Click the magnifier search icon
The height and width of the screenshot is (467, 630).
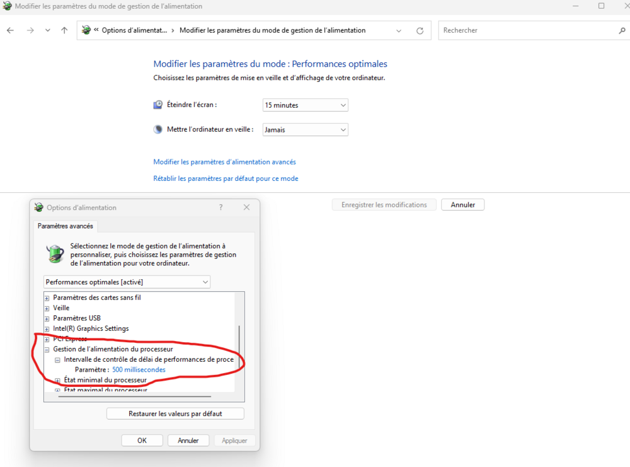622,30
